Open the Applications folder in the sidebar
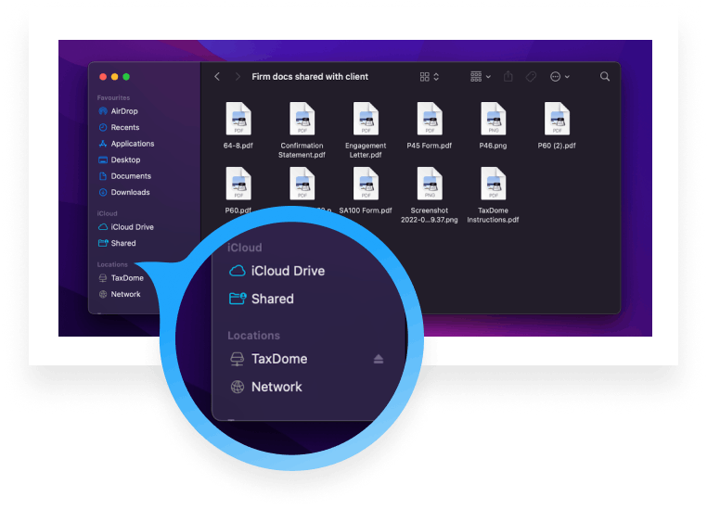This screenshot has height=510, width=707. pos(132,144)
